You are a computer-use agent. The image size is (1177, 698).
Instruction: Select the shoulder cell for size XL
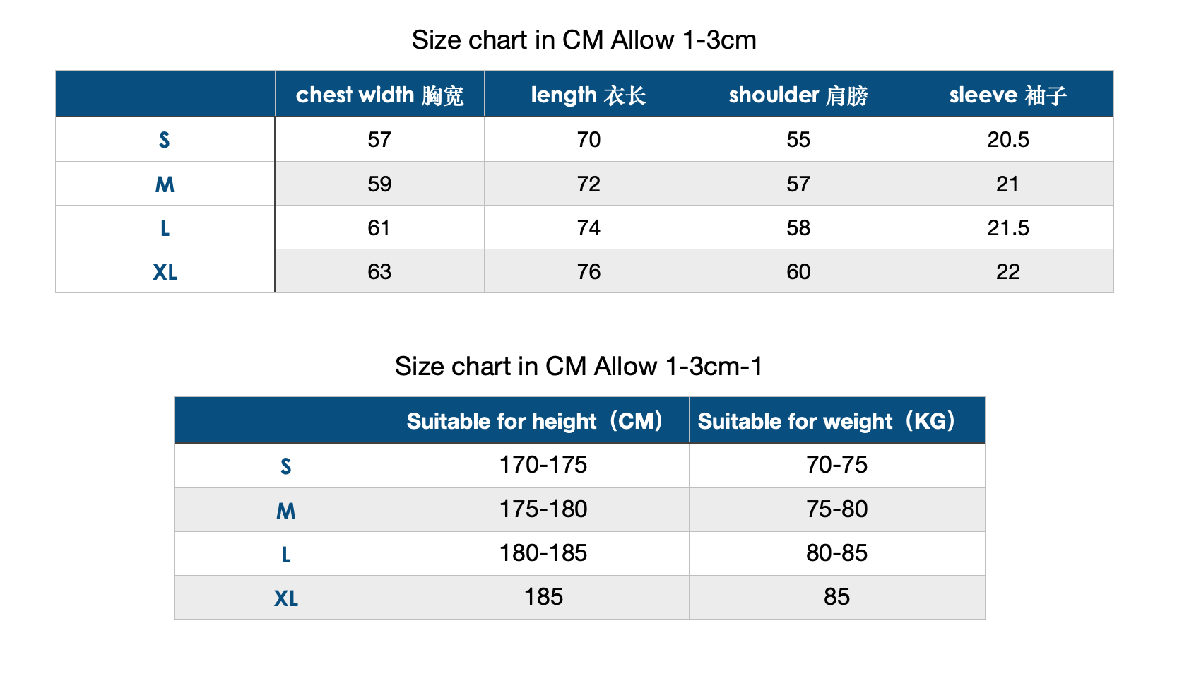pos(798,272)
